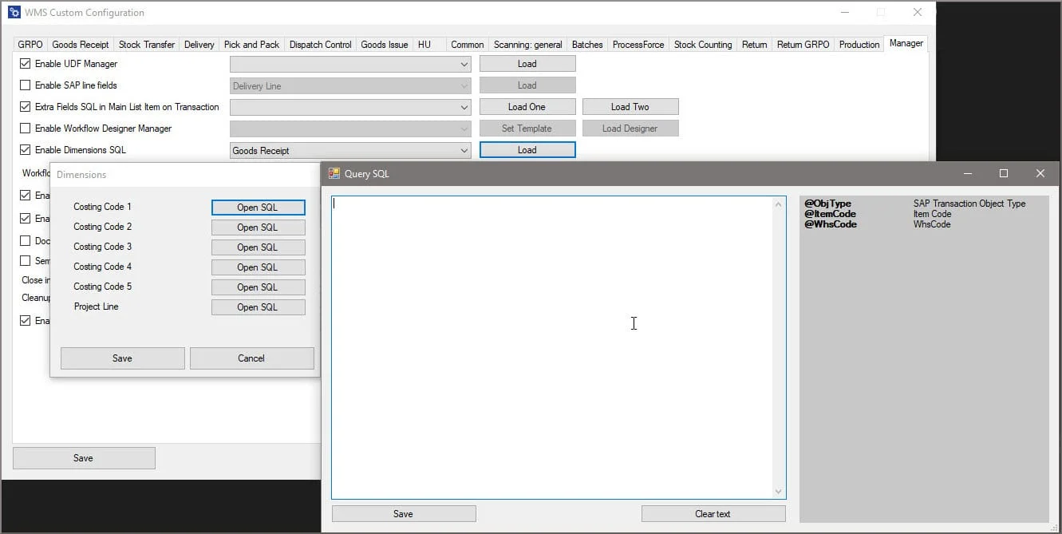Save in the Dimensions dialog

point(123,358)
